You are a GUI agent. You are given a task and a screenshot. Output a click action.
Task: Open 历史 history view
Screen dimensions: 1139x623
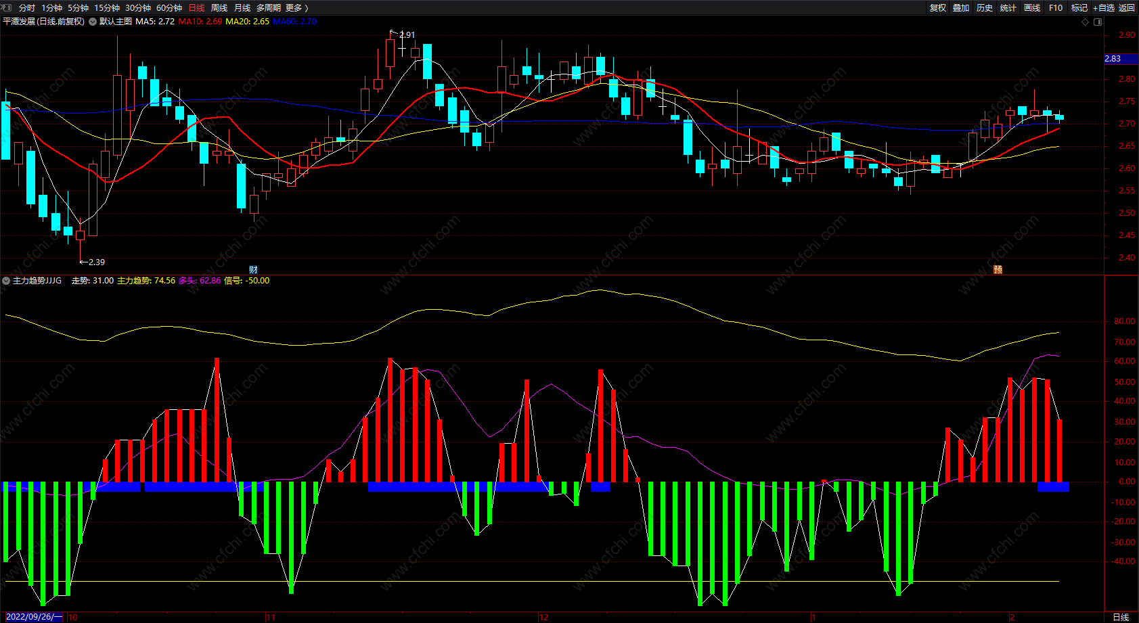click(985, 8)
